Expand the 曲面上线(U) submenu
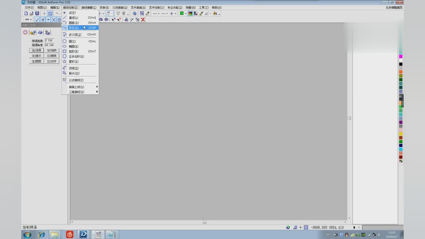Viewport: 425px width, 239px height. [80, 87]
